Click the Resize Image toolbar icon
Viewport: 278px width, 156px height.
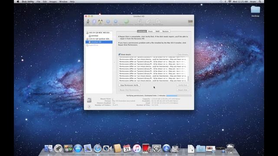[x=158, y=21]
